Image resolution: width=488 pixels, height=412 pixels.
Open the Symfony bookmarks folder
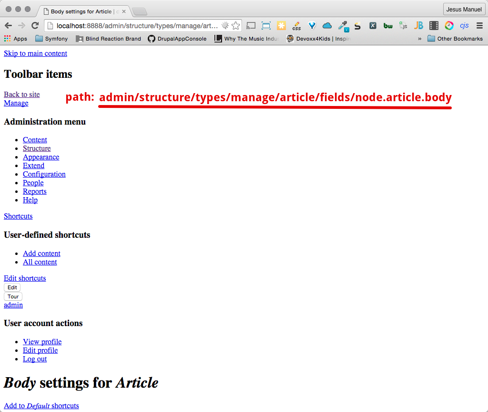tap(51, 39)
